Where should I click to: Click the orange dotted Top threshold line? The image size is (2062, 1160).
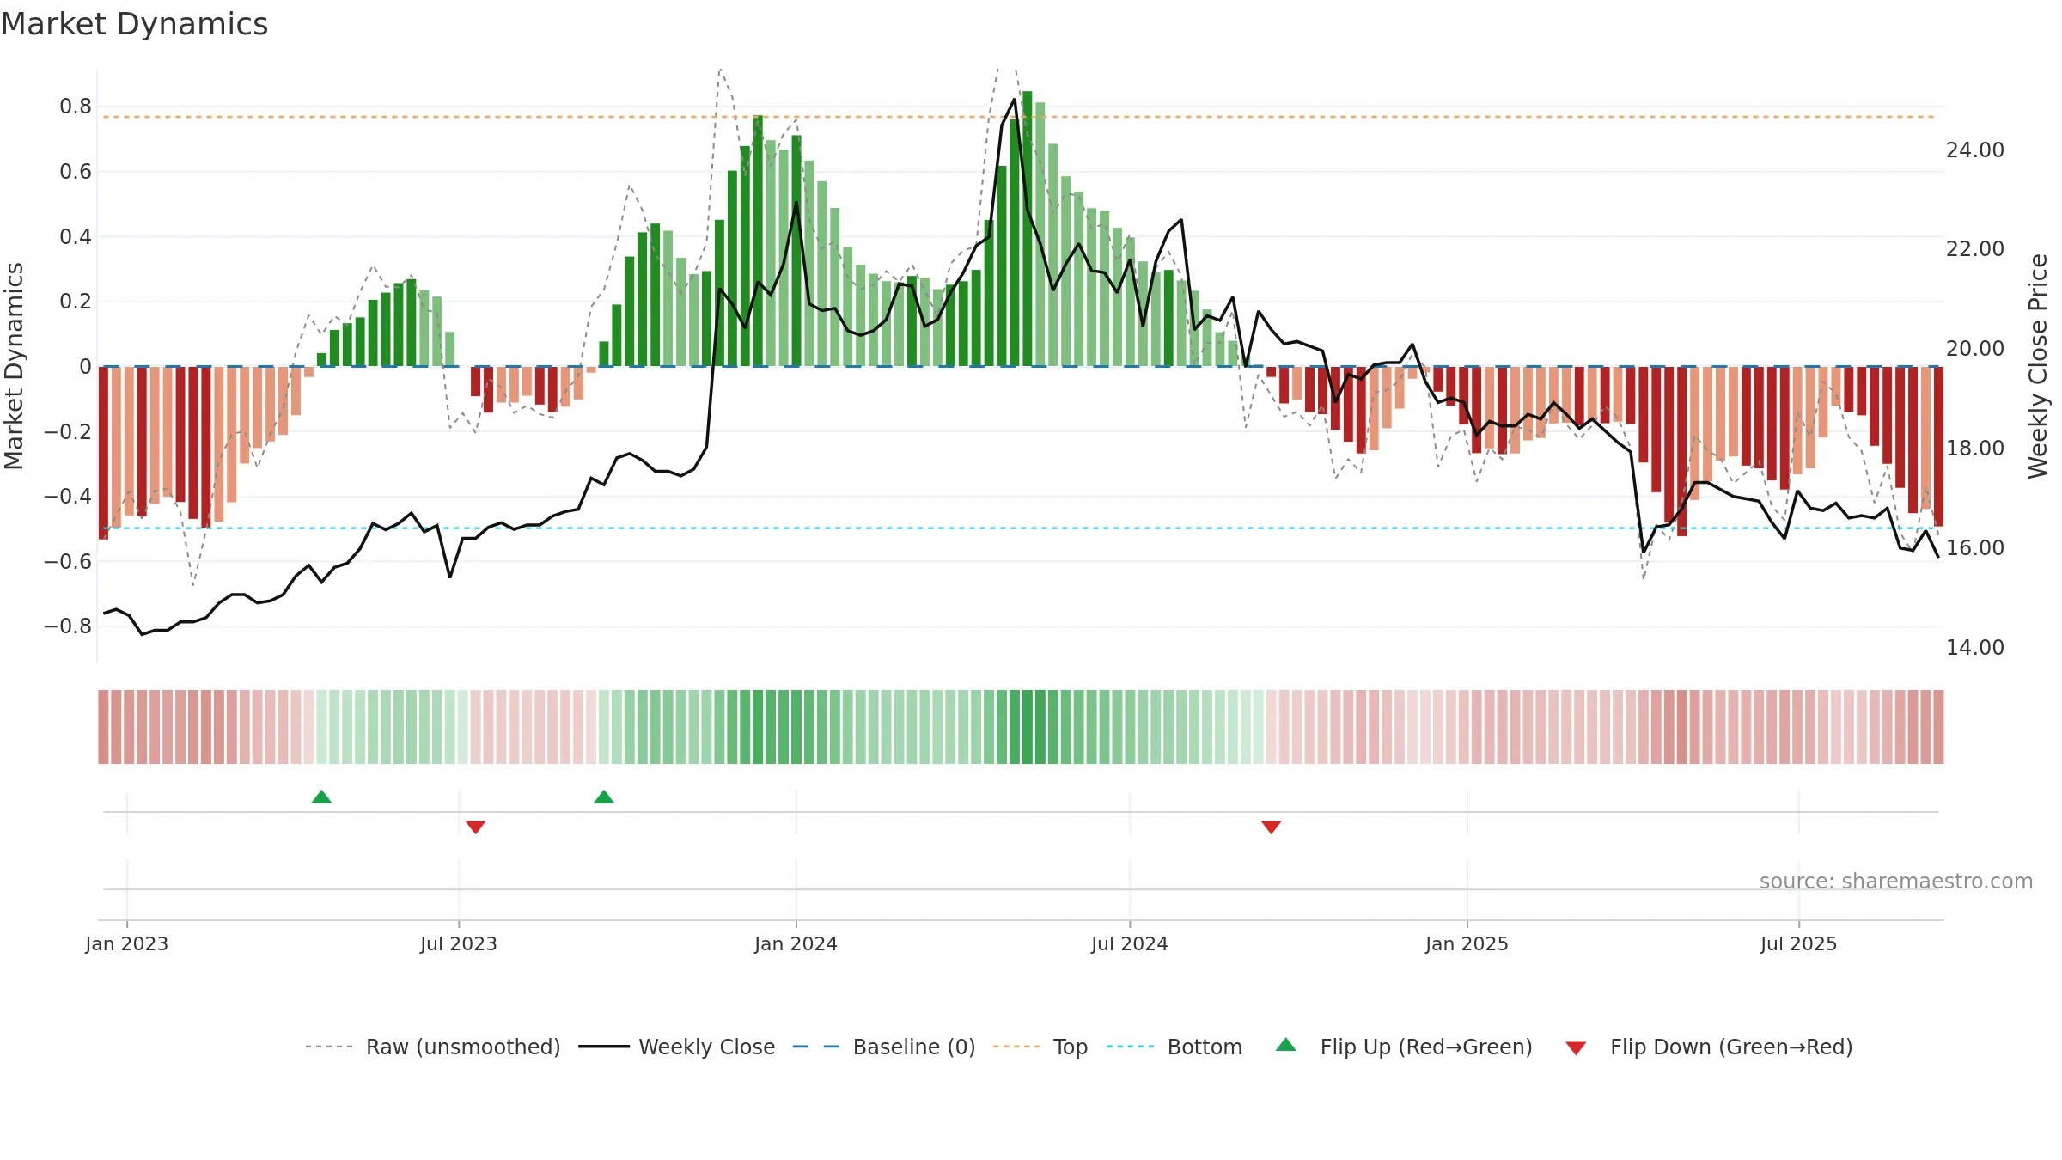pyautogui.click(x=1019, y=117)
